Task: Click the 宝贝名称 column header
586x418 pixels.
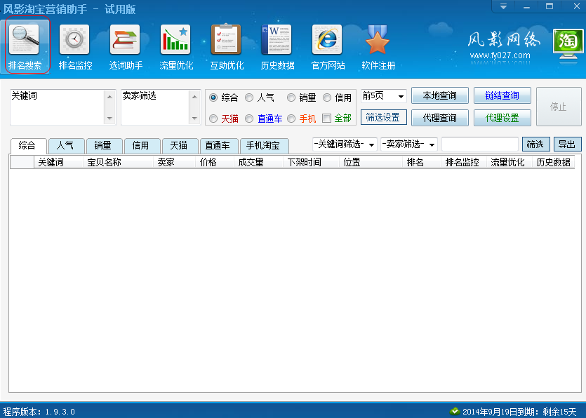Action: (x=118, y=162)
